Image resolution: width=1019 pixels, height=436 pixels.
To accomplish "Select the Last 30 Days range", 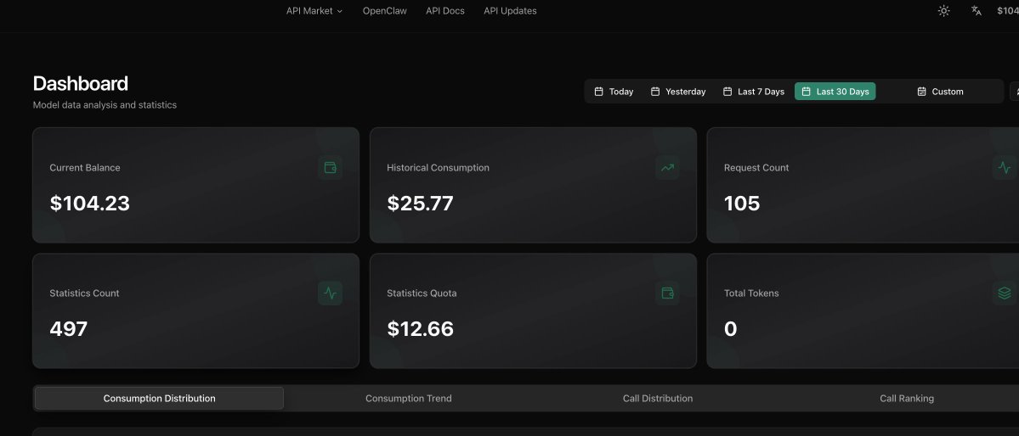I will coord(835,92).
